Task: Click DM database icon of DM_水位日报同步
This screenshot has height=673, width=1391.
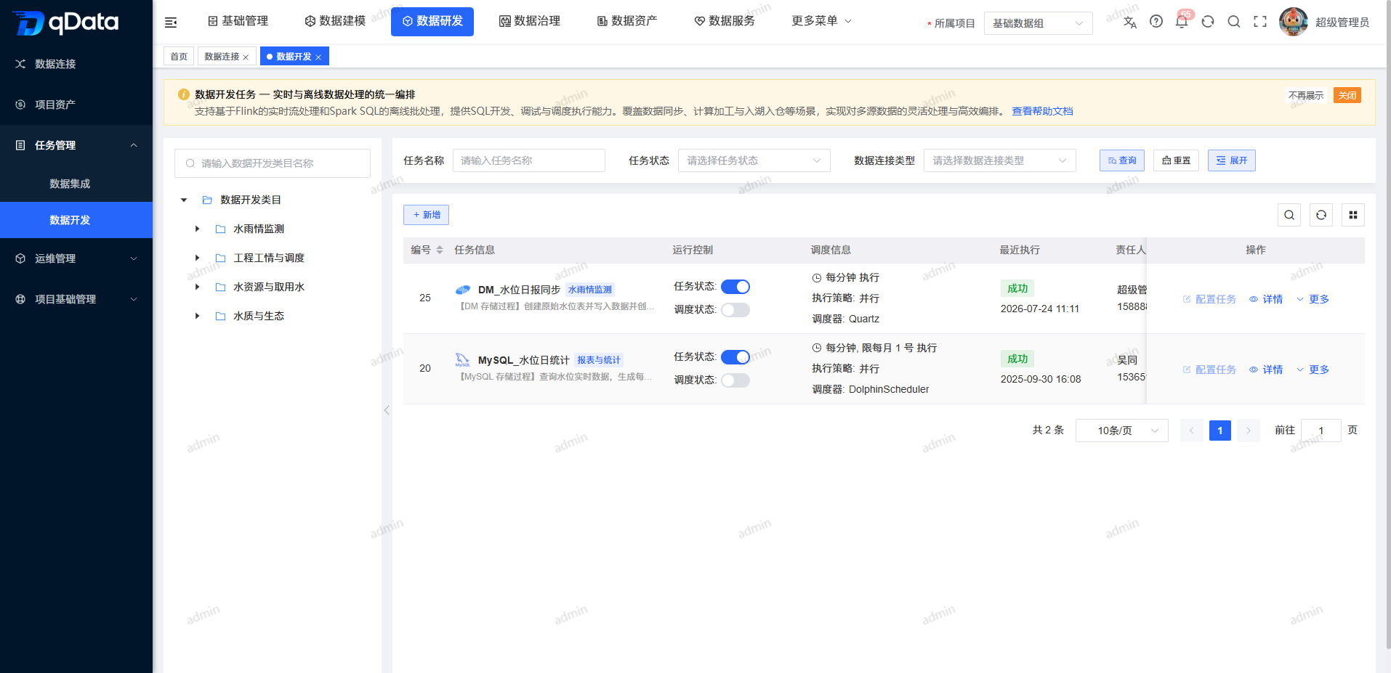Action: point(463,290)
